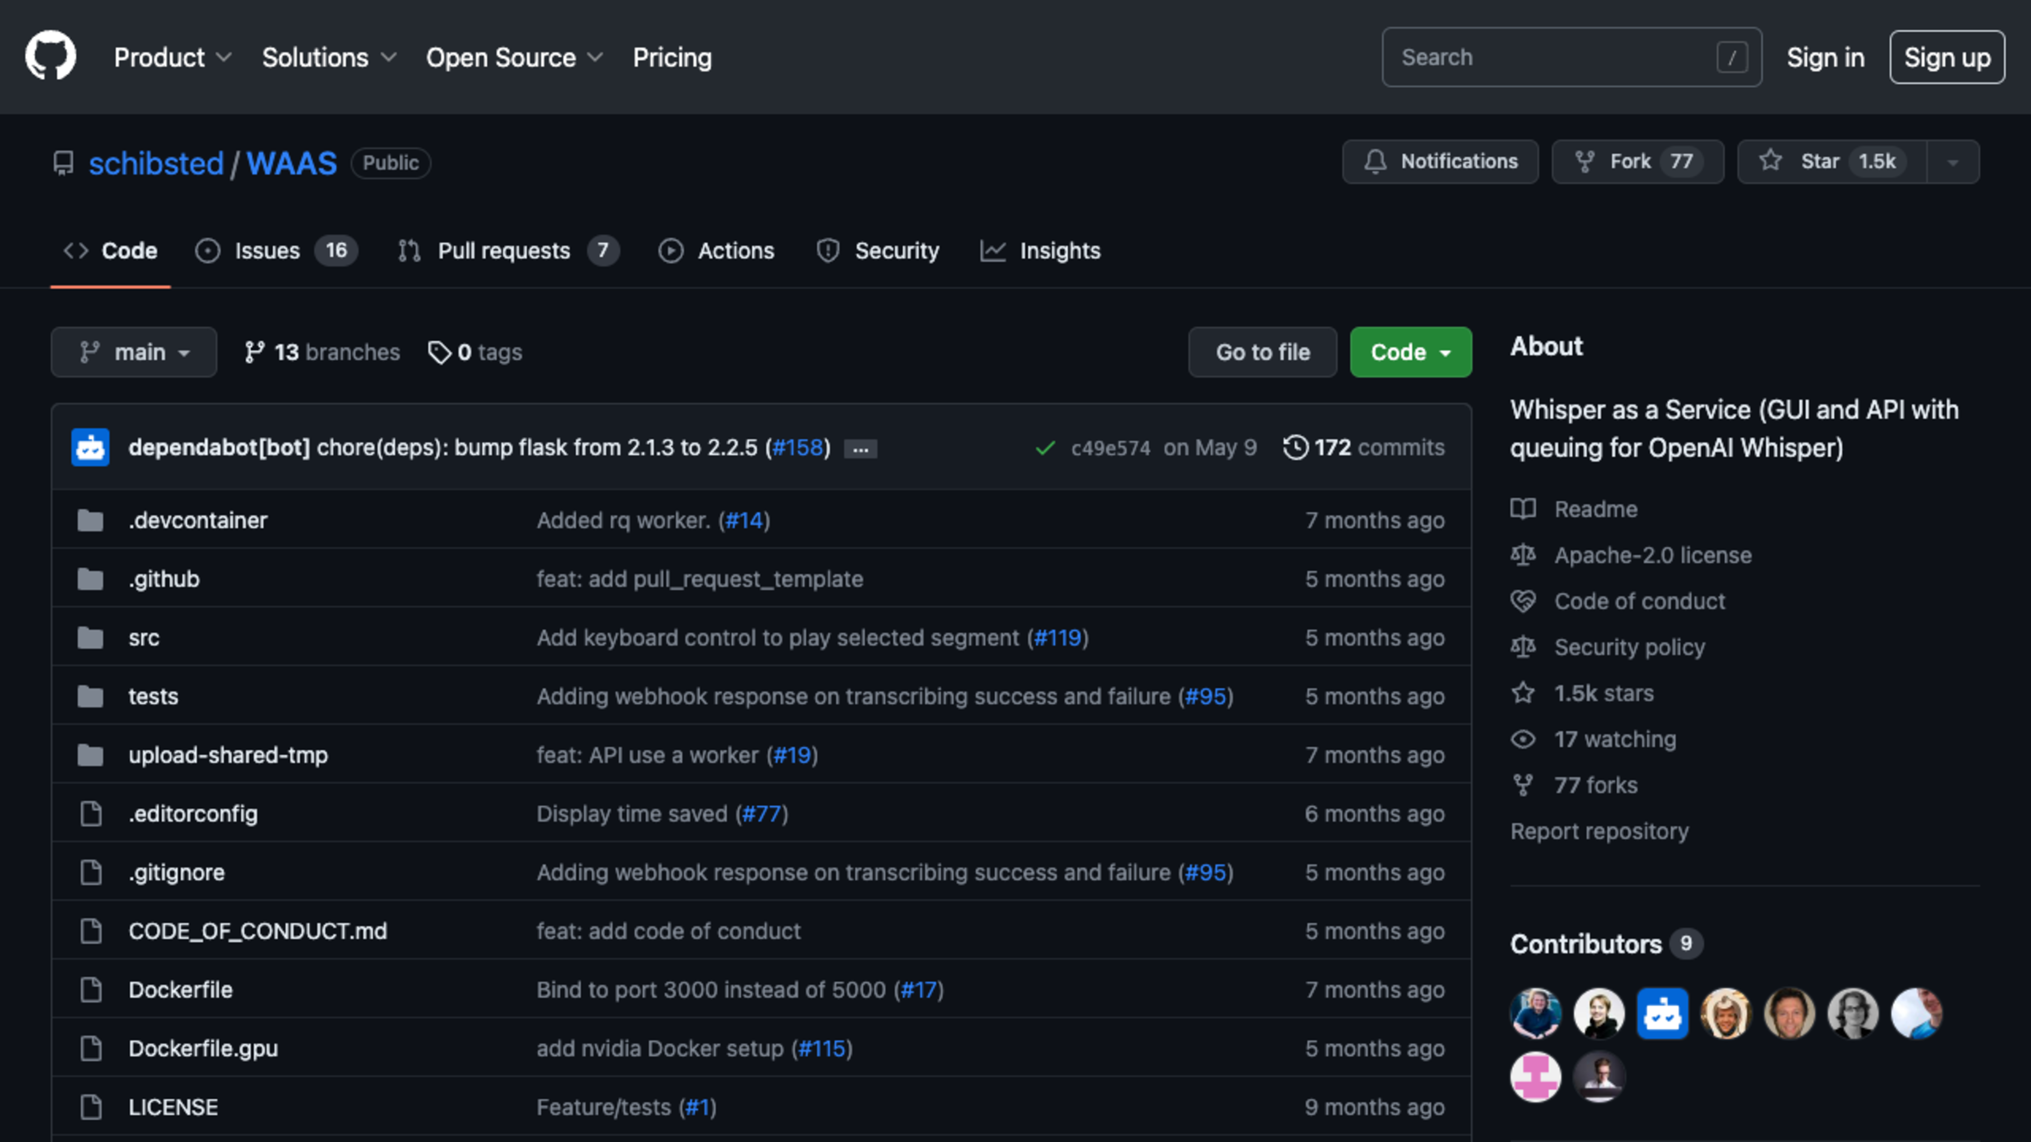Click the fork icon beside 77 forks

click(x=1523, y=785)
